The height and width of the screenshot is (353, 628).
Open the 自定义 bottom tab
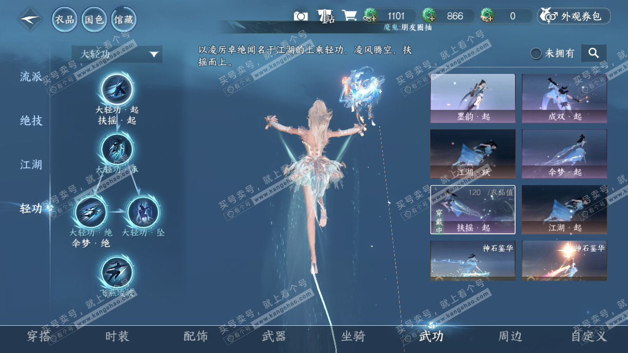pyautogui.click(x=589, y=336)
